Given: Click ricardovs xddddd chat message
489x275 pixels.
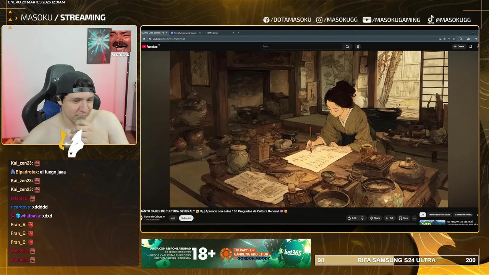Looking at the screenshot, I should point(29,207).
